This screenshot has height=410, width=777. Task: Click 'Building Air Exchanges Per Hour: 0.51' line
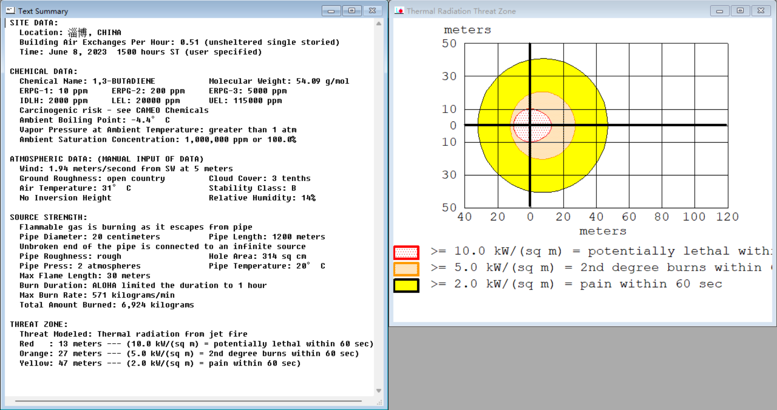180,42
